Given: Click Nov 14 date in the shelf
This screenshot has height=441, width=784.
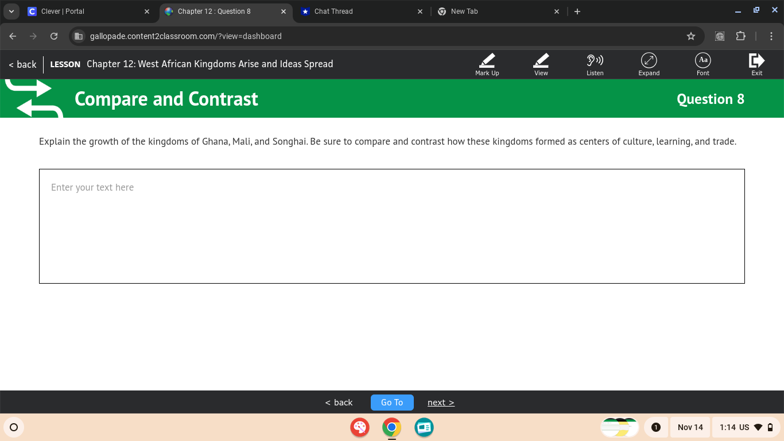Looking at the screenshot, I should (x=690, y=427).
